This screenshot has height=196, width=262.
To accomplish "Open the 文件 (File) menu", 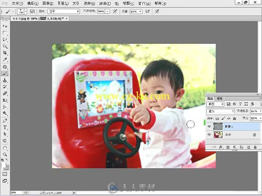I will 17,3.
